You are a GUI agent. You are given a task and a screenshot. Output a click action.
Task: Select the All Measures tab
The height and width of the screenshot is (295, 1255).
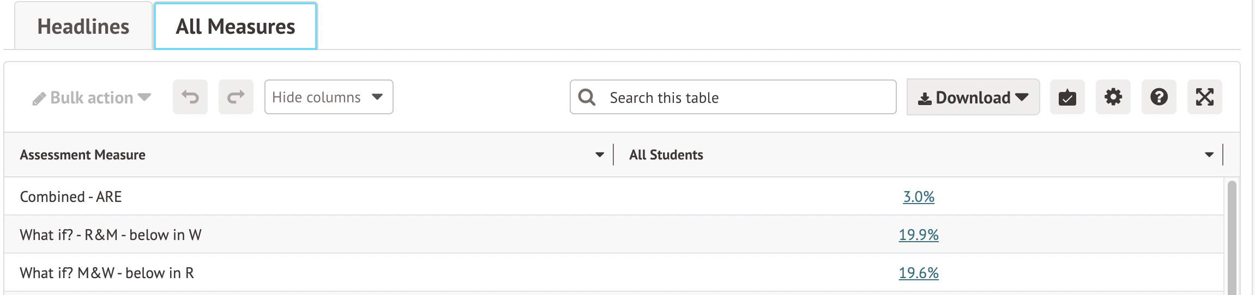[x=236, y=26]
